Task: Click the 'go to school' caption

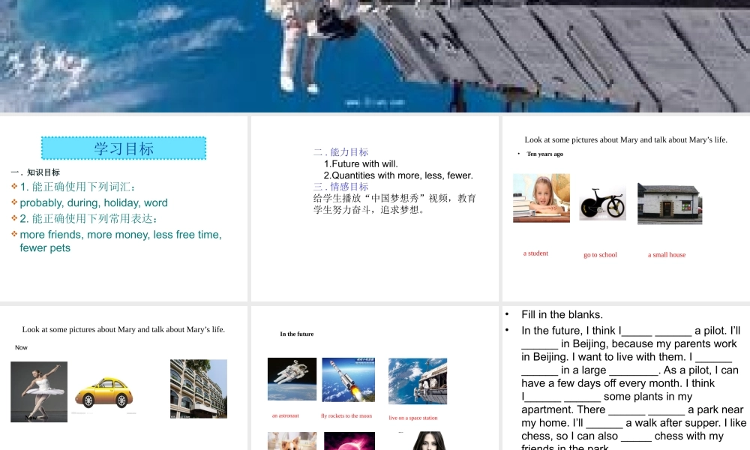Action: coord(600,255)
